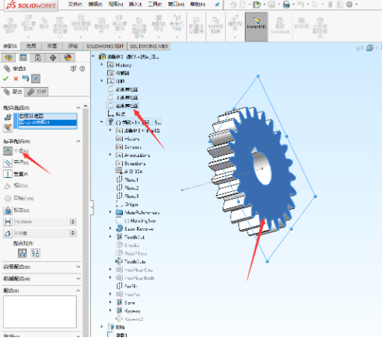Screen dimensions: 382x348
Task: Collapse the Standard Mates section
Action: pyautogui.click(x=78, y=141)
